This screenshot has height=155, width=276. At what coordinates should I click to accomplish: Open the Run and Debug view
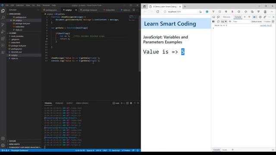click(3, 31)
